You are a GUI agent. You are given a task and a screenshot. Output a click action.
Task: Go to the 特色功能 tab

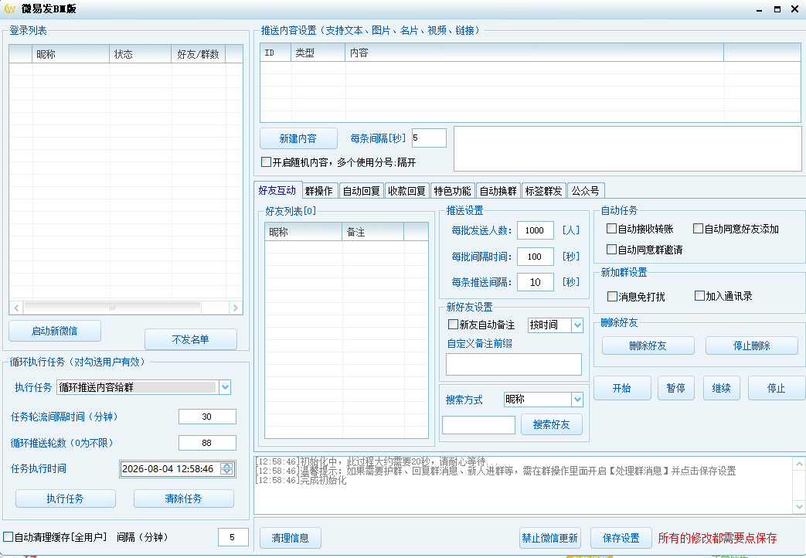[x=452, y=191]
